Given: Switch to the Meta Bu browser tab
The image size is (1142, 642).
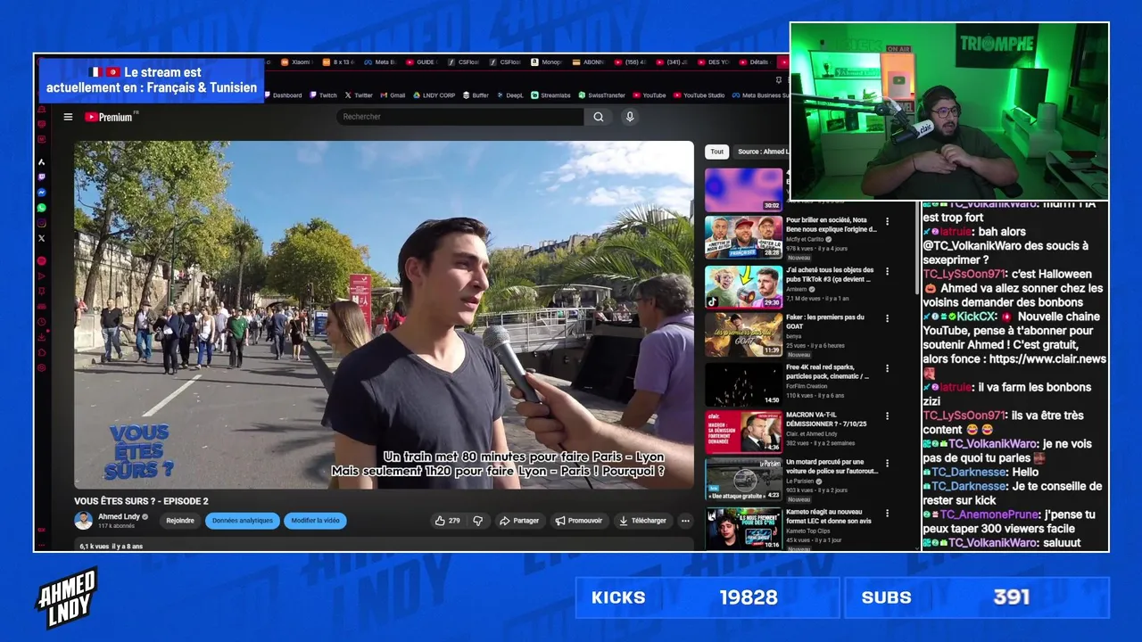Looking at the screenshot, I should [x=380, y=62].
